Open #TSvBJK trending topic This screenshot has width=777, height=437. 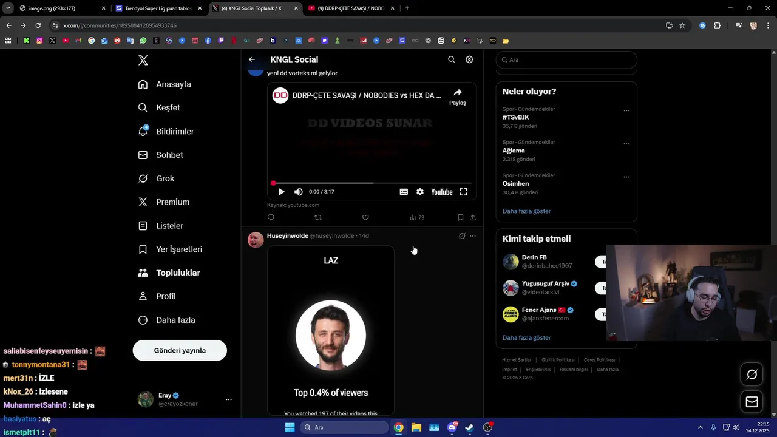(515, 117)
